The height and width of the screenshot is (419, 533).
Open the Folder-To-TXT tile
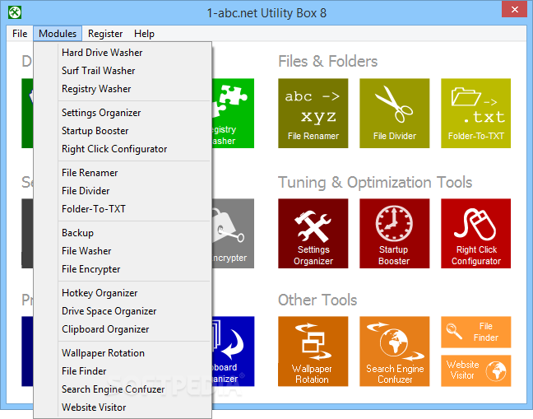click(x=475, y=114)
